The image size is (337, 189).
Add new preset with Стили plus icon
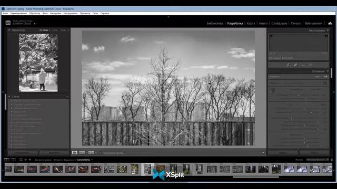coord(67,97)
